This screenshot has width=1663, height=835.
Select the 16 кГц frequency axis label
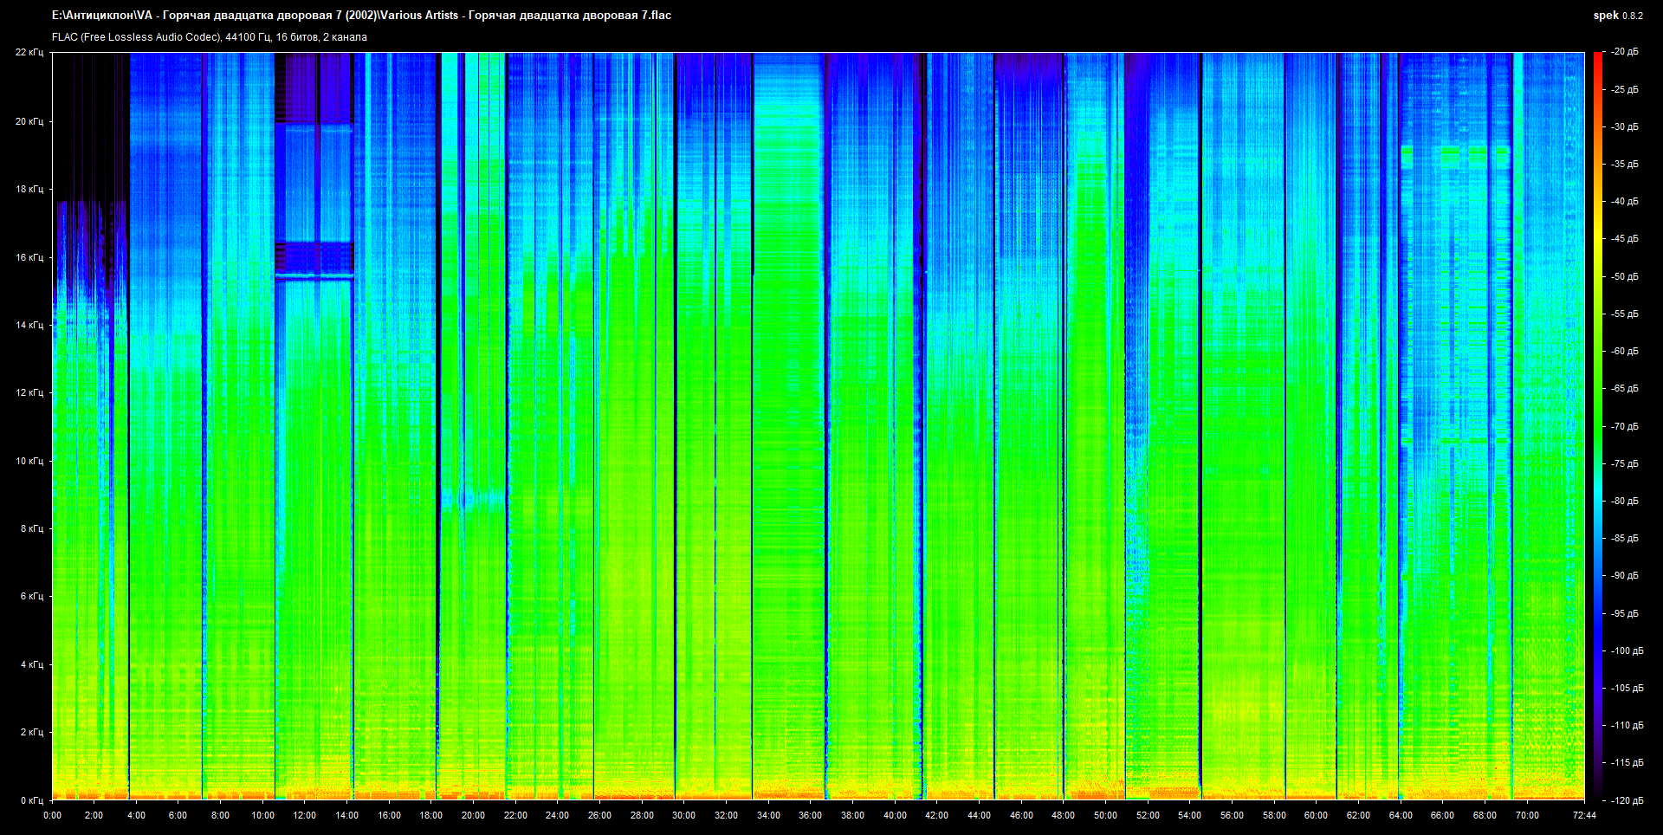[x=29, y=257]
